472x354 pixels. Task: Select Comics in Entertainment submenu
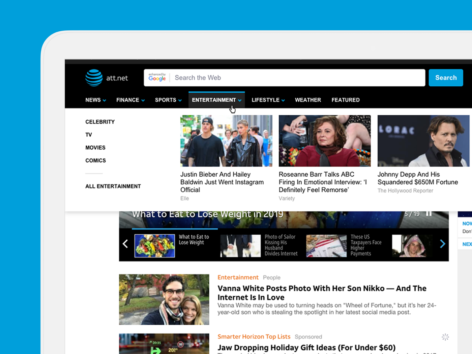tap(95, 160)
